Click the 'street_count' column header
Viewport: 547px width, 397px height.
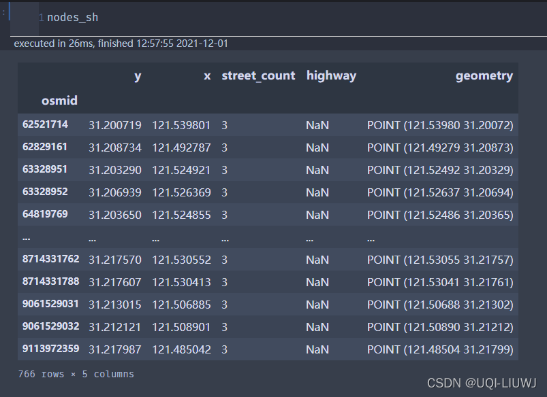[x=258, y=76]
